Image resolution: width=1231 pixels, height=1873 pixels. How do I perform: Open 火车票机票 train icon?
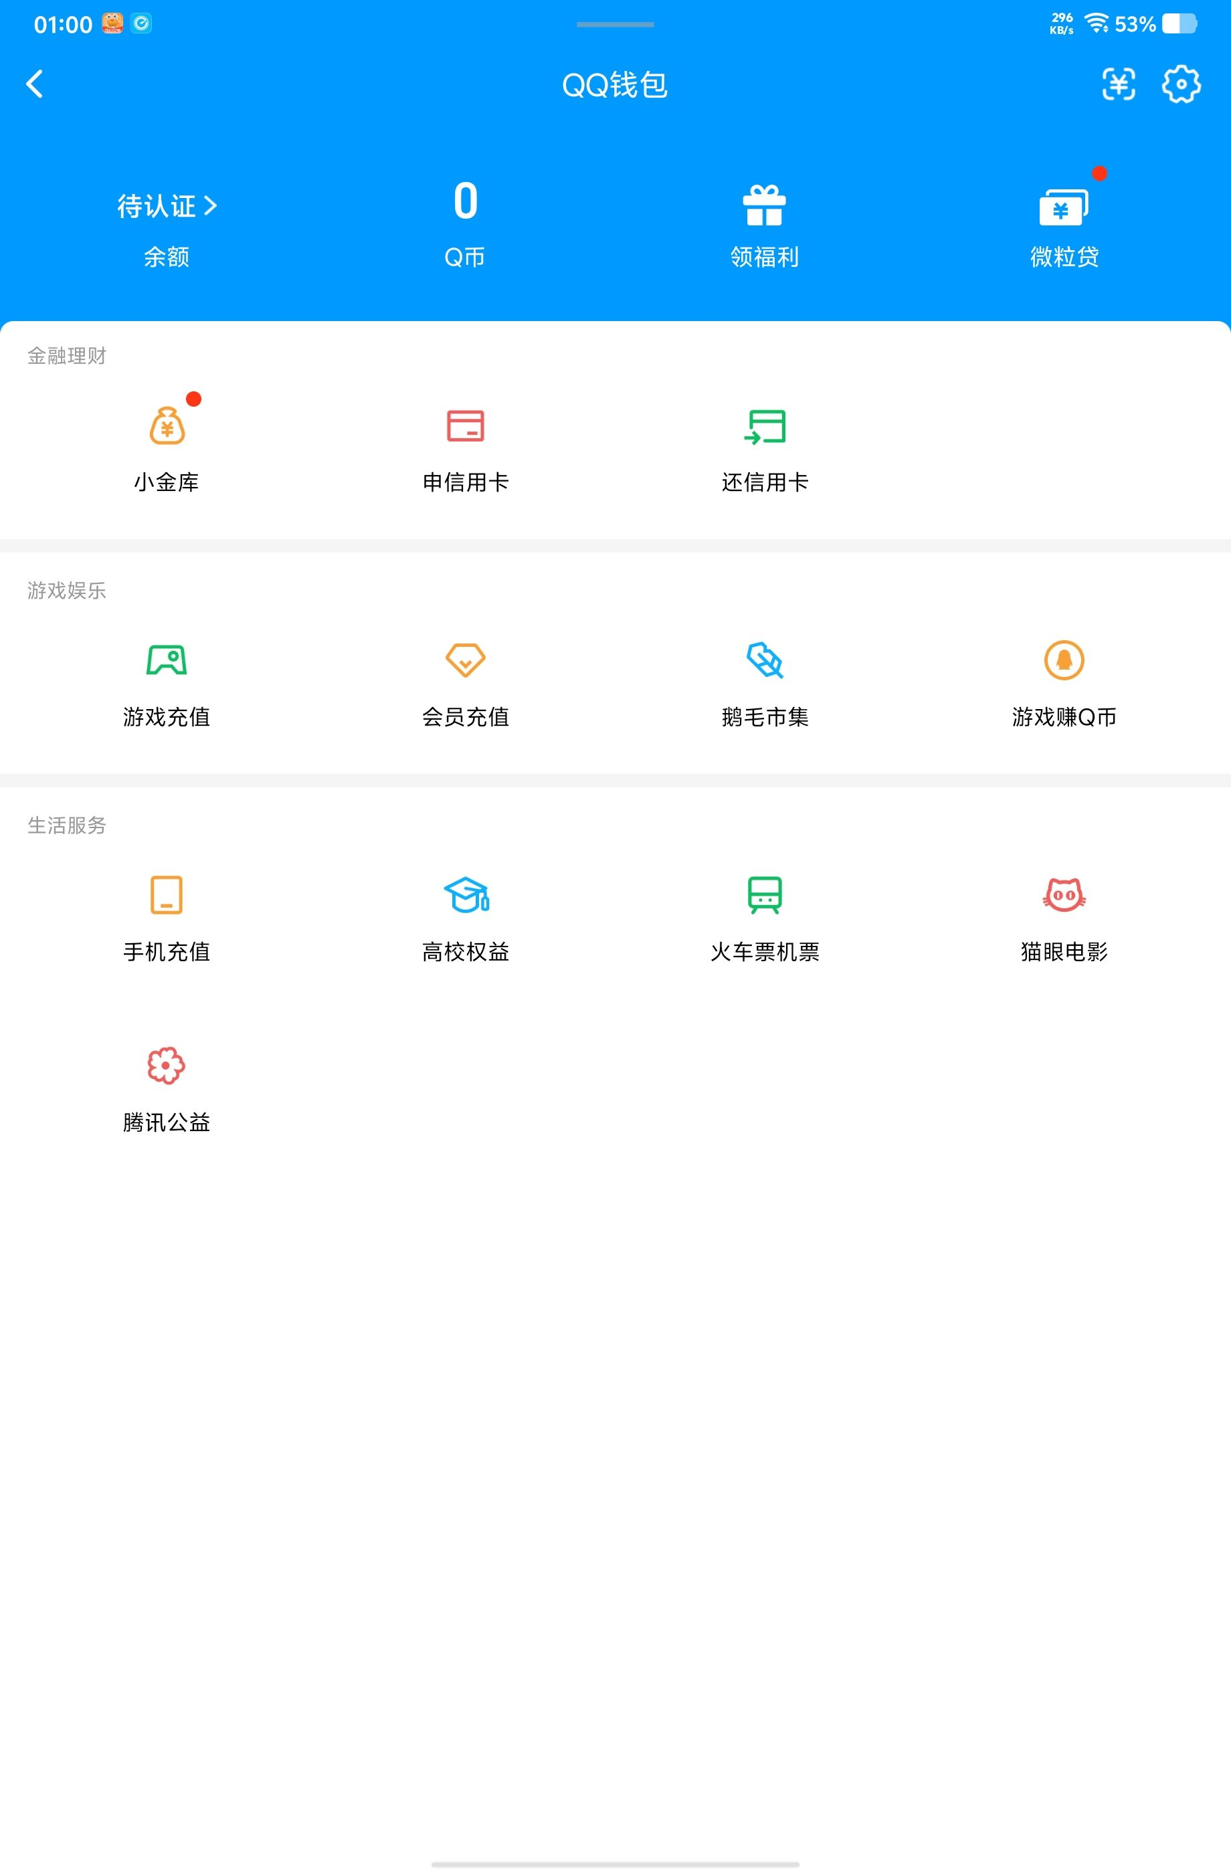coord(765,895)
